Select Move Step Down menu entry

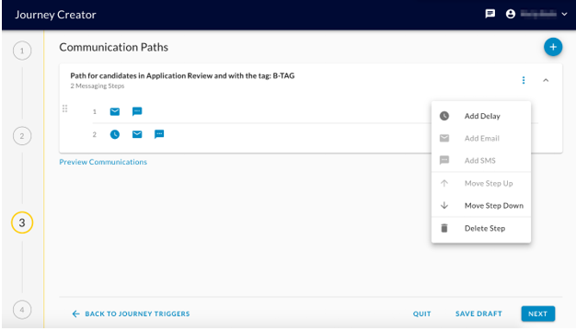(481, 206)
